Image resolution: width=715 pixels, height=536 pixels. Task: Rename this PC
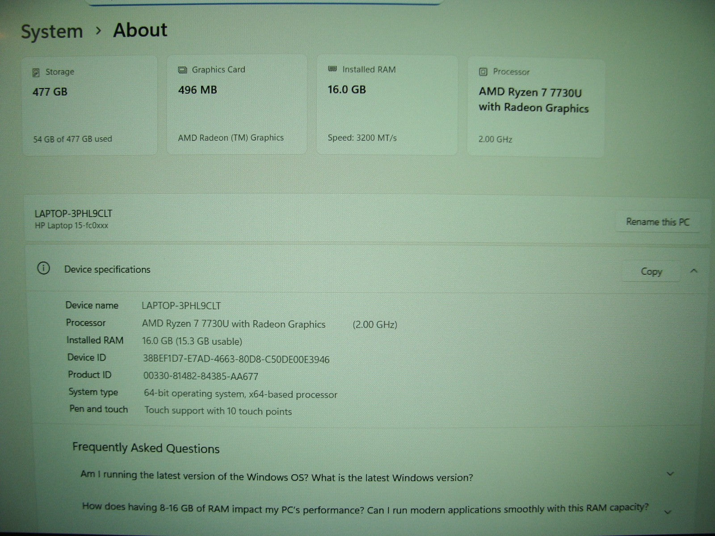click(x=657, y=222)
